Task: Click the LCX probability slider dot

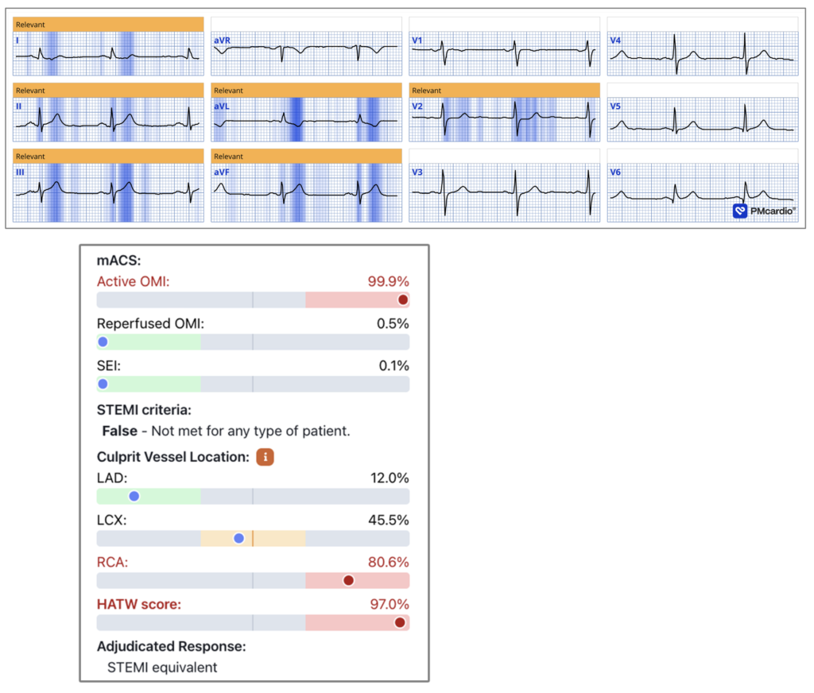Action: click(x=238, y=538)
